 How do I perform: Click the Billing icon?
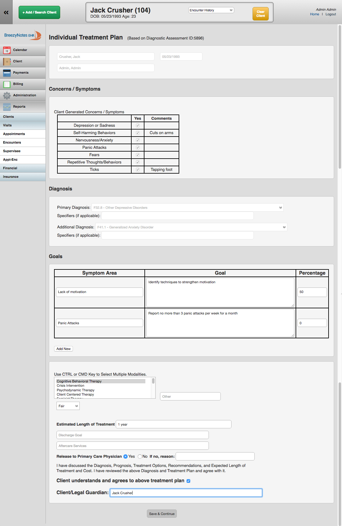(7, 84)
